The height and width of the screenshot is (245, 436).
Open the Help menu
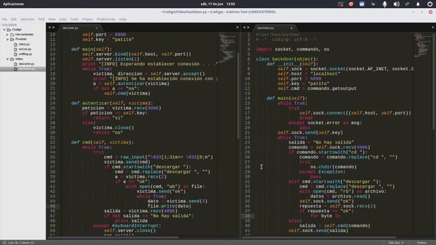coord(123,19)
